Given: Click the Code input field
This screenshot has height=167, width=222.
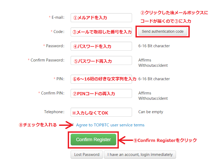Looking at the screenshot, I should [x=101, y=32].
